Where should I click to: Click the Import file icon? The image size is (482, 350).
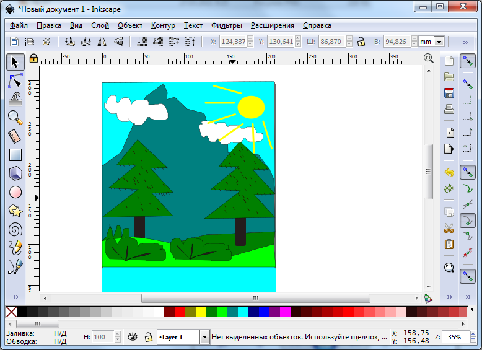pos(449,133)
